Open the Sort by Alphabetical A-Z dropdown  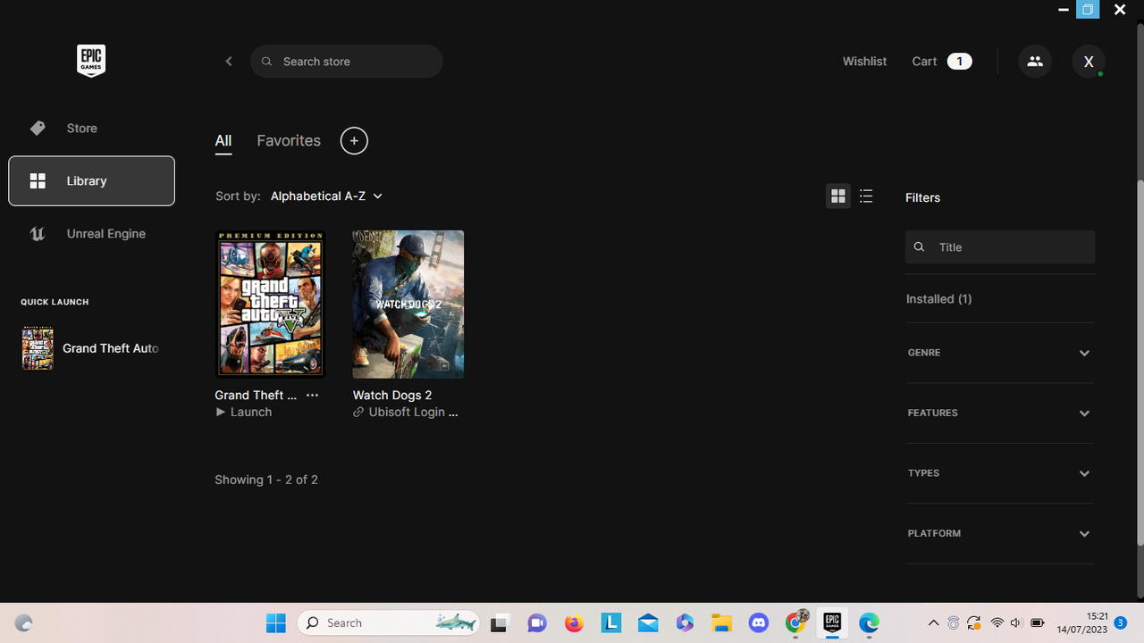[x=326, y=196]
